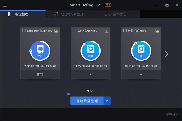The height and width of the screenshot is (121, 182).
Task: Switch to 游戏优化 tab
Action: (119, 14)
